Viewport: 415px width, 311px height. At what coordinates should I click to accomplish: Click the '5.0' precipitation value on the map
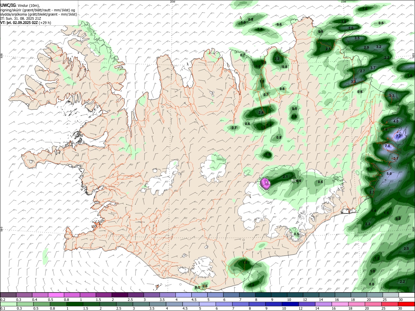pos(389,174)
